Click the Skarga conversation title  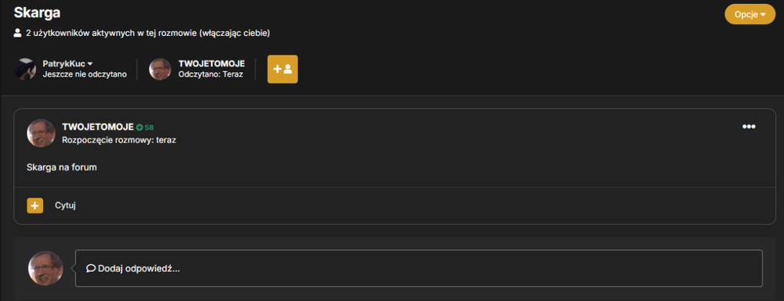[37, 13]
